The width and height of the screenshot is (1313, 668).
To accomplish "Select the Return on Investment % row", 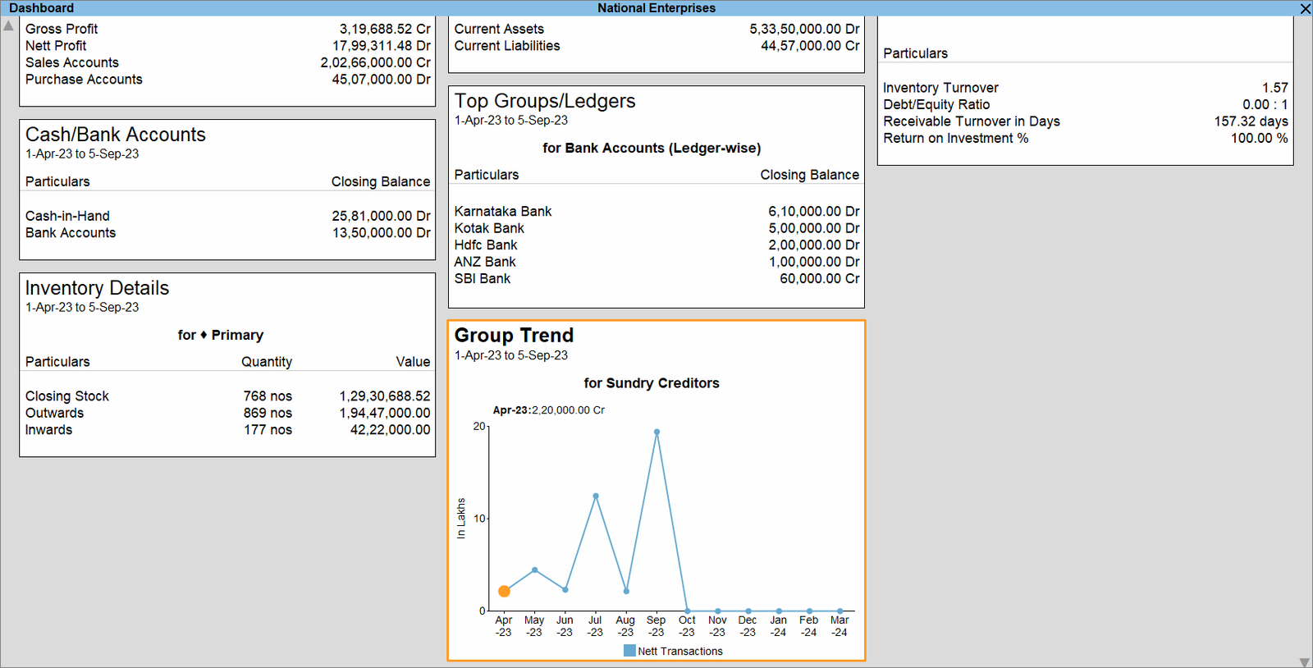I will pos(1085,138).
